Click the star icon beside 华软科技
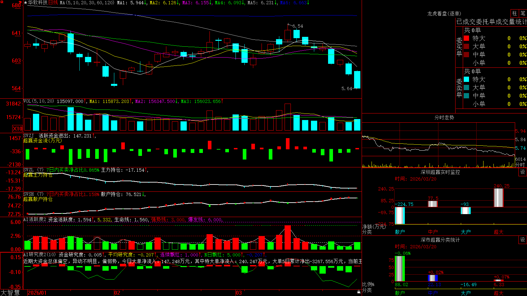 [25, 3]
